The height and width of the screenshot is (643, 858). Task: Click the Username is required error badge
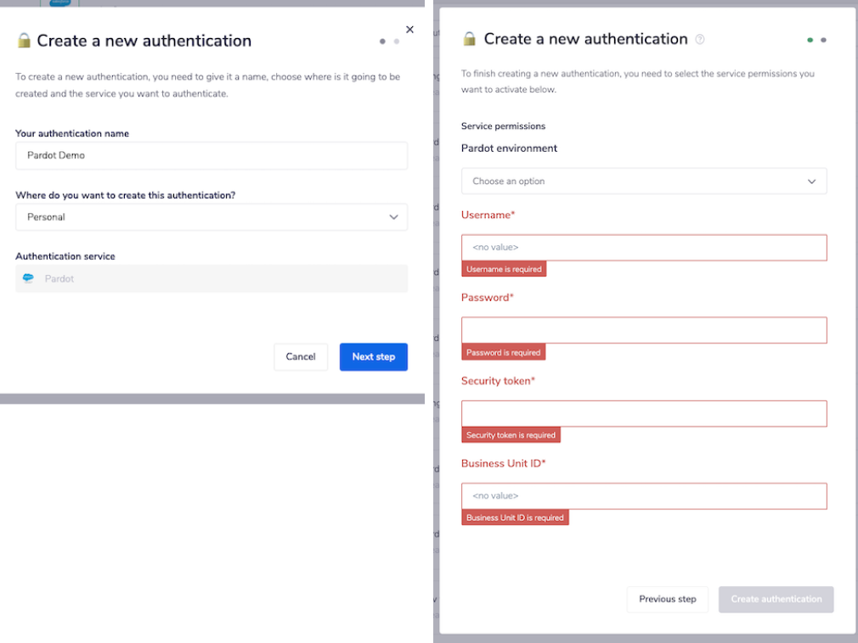(504, 269)
